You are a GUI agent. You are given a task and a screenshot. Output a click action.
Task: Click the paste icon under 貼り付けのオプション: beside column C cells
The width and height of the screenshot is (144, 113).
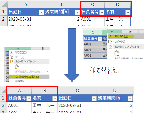click(117, 53)
